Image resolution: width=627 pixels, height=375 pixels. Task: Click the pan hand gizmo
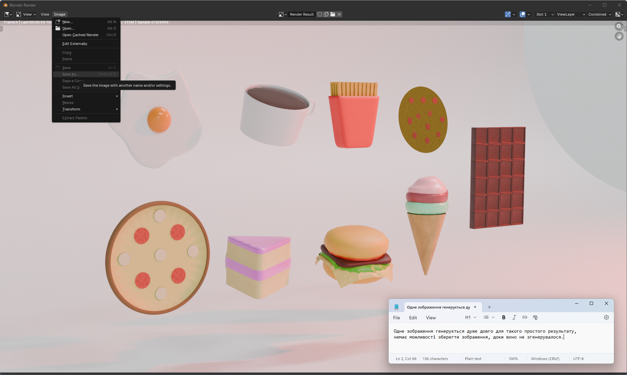pos(619,36)
